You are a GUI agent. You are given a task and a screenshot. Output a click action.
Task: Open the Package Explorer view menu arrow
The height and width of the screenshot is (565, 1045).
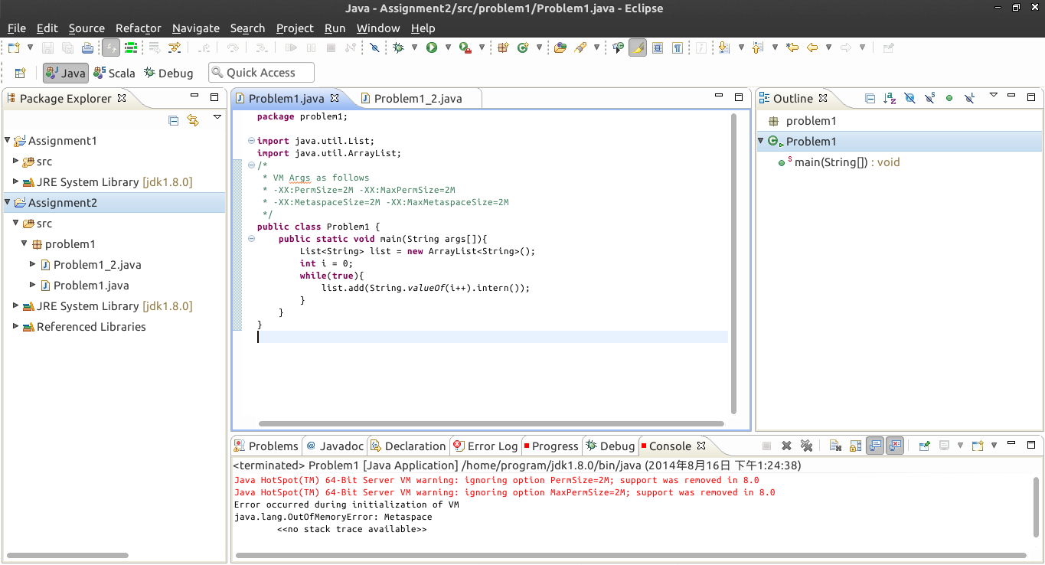pyautogui.click(x=217, y=118)
